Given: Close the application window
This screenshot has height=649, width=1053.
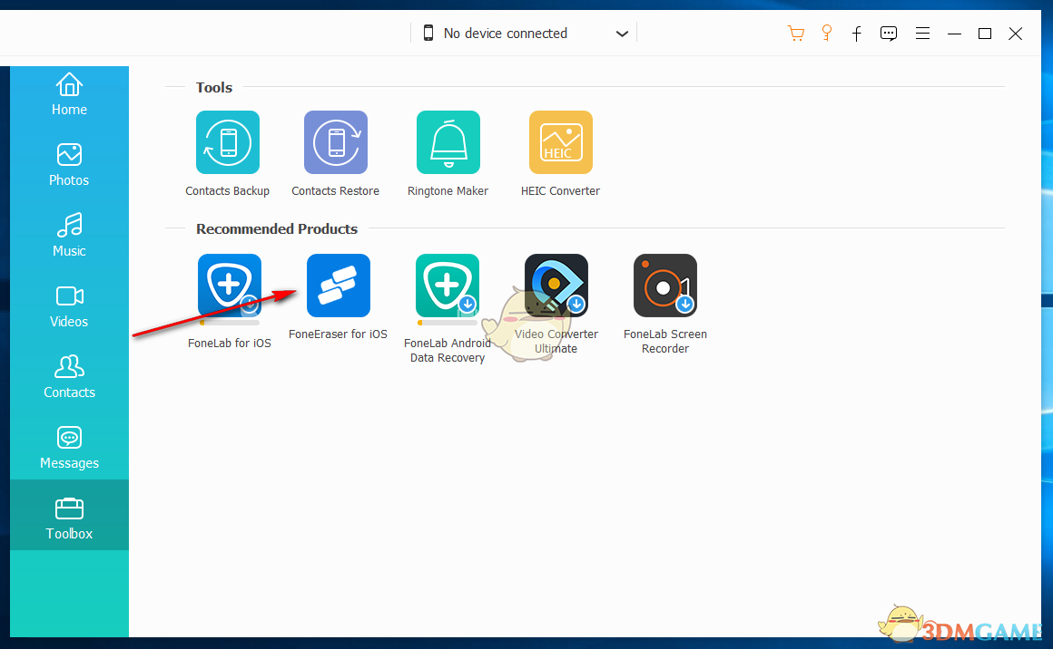Looking at the screenshot, I should pos(1016,34).
